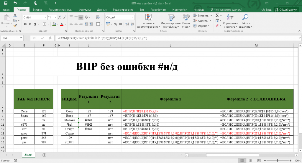Viewport: 302px width, 163px height.
Task: Open Найти и выделить menu
Action: click(245, 21)
